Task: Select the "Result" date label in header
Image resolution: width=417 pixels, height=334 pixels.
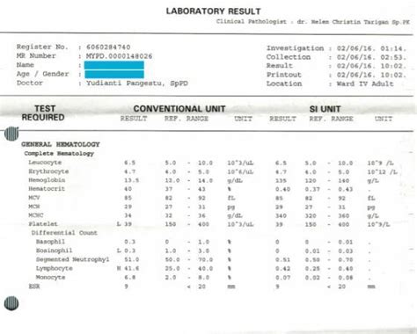Action: [x=279, y=66]
